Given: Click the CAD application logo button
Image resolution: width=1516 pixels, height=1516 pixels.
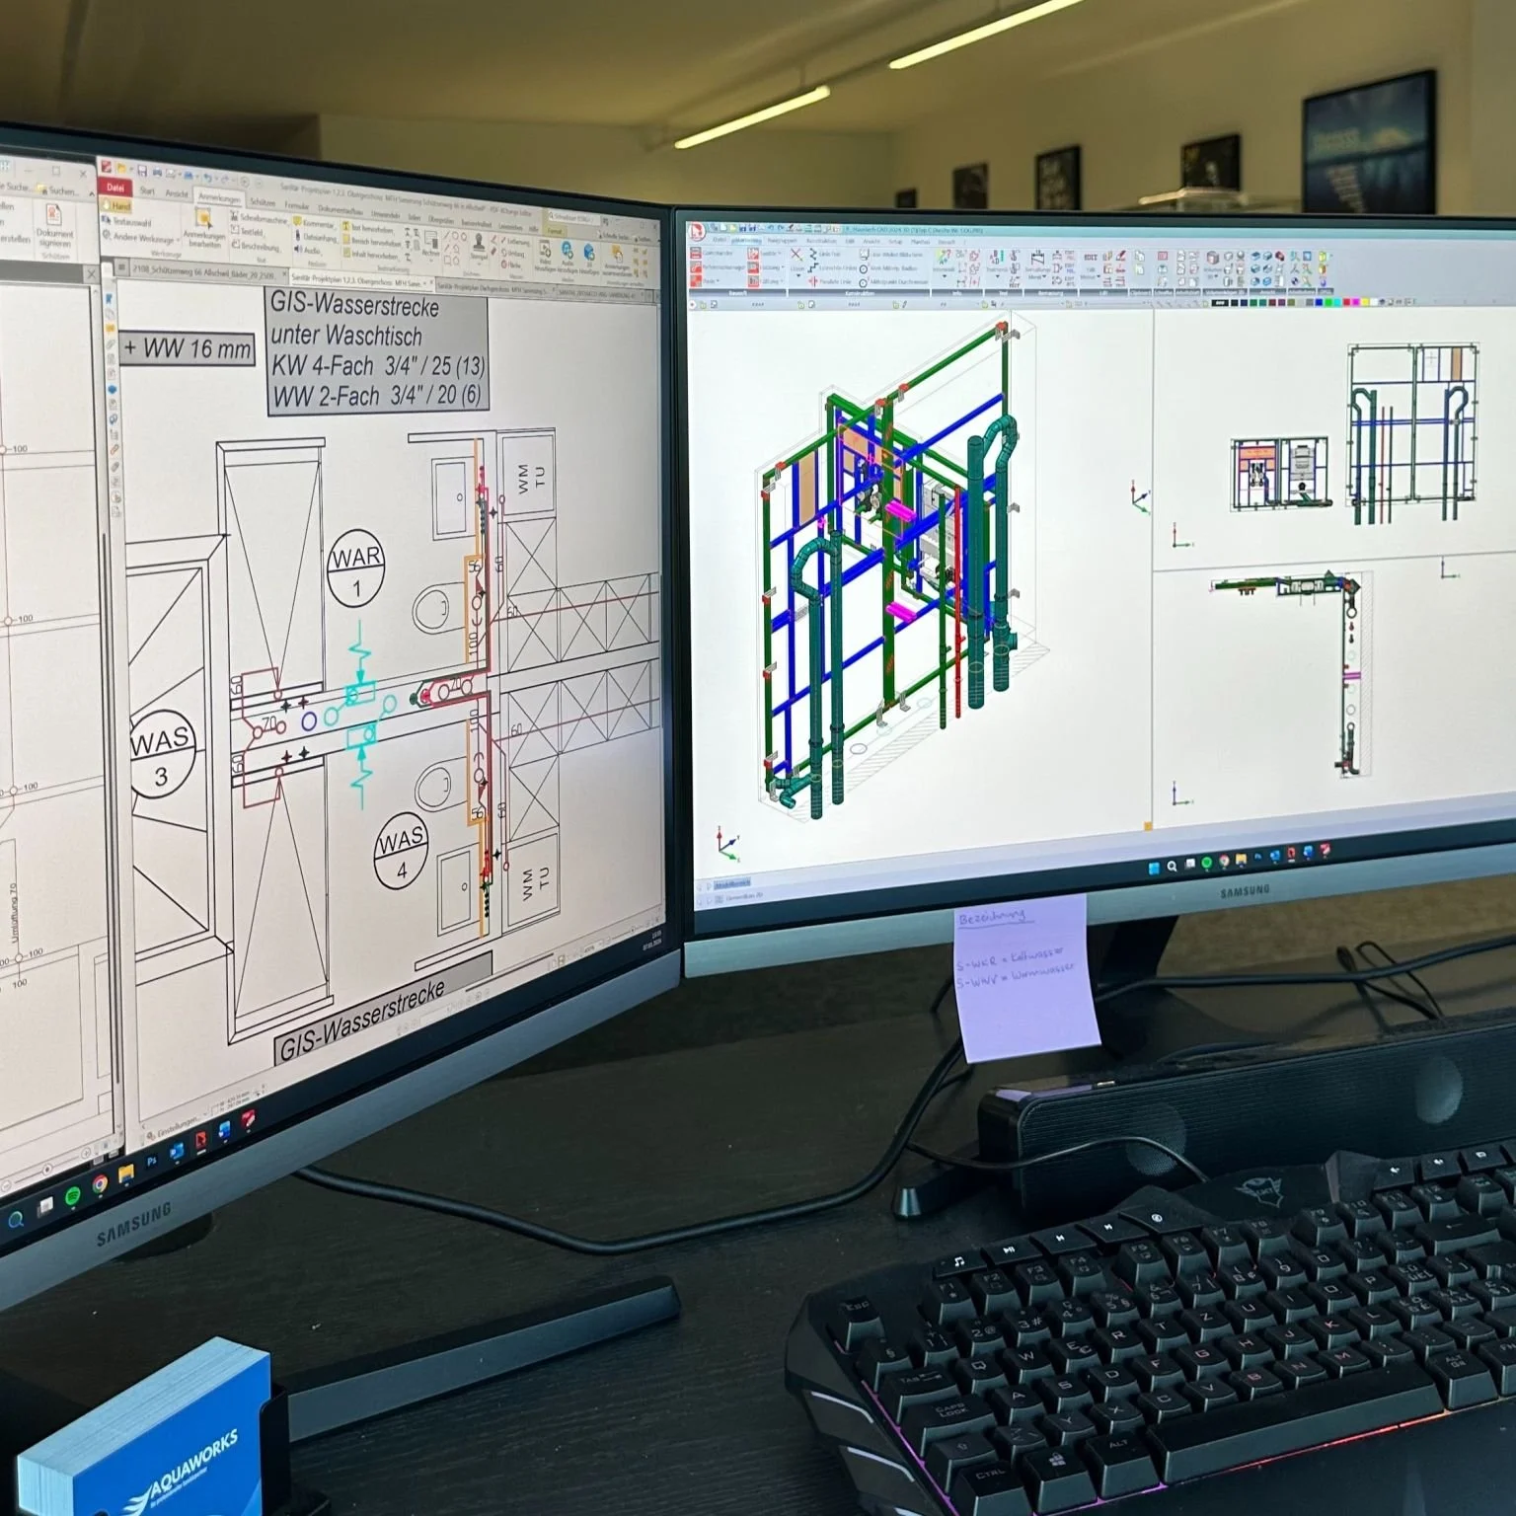Looking at the screenshot, I should tap(697, 230).
